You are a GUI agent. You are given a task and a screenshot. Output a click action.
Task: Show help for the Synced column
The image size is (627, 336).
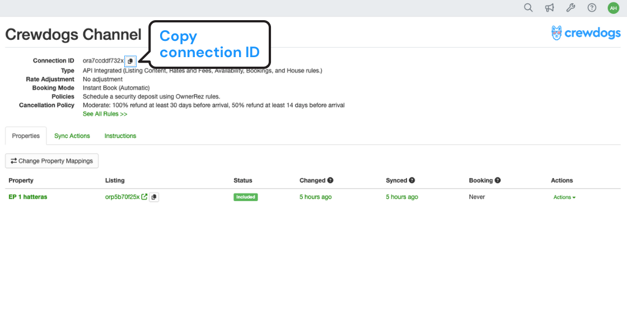[412, 180]
